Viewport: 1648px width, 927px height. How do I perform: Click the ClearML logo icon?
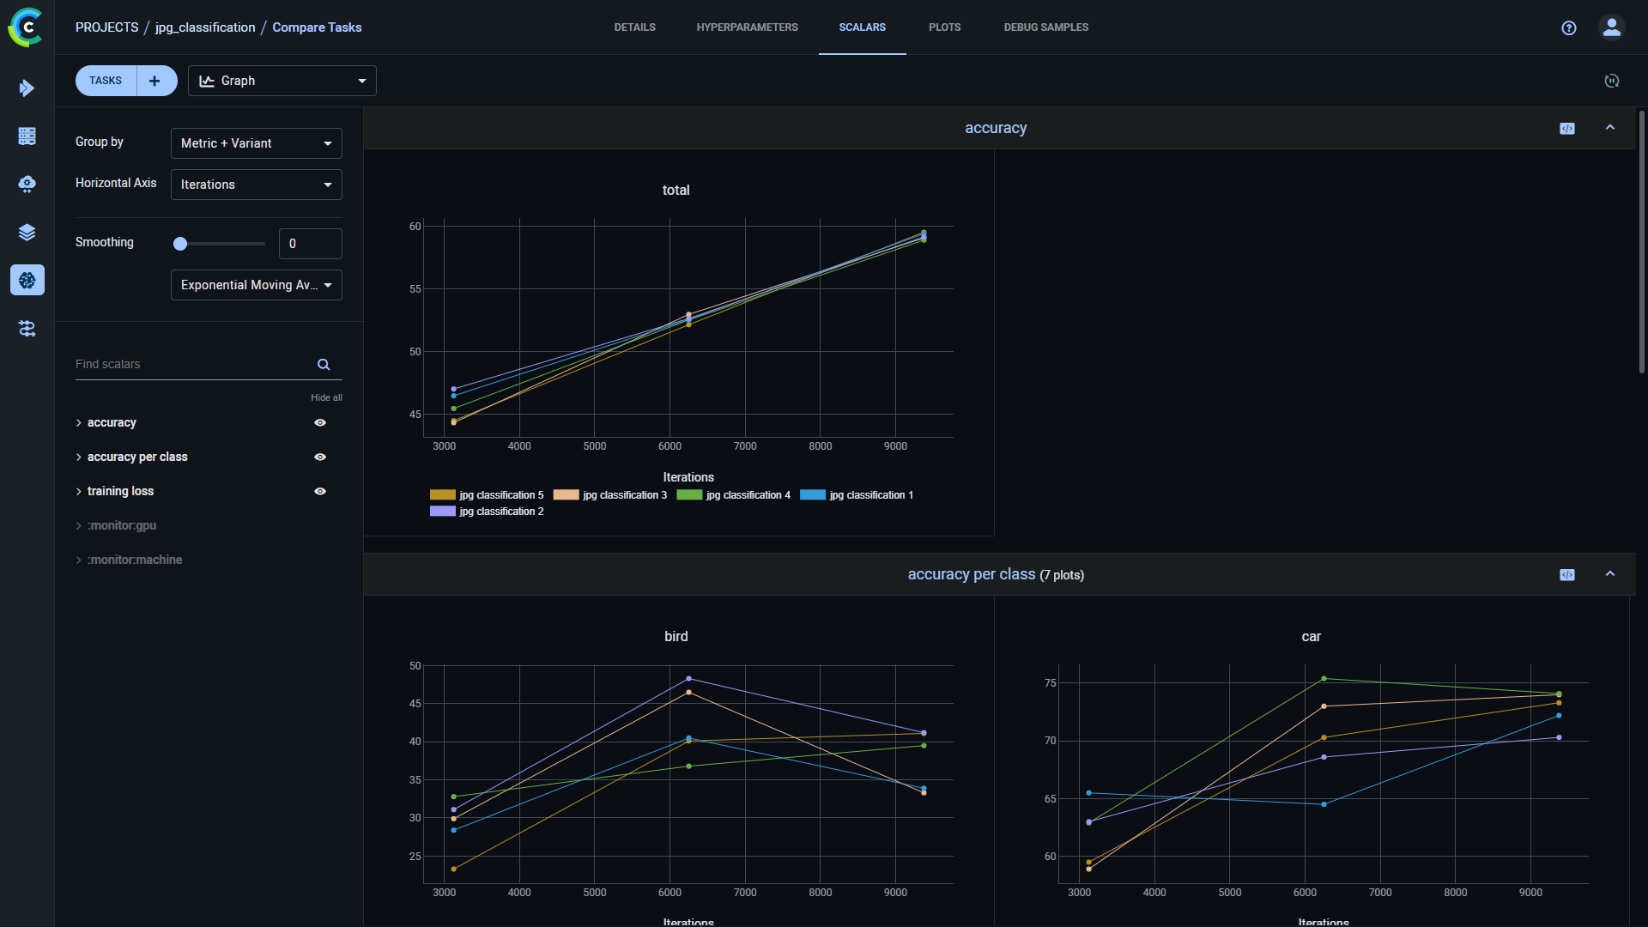[26, 27]
